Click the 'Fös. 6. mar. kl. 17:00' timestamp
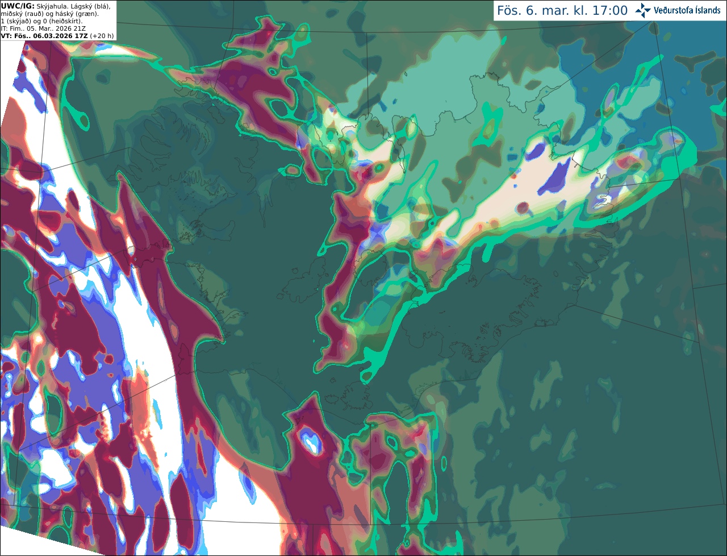727x556 pixels. tap(562, 11)
